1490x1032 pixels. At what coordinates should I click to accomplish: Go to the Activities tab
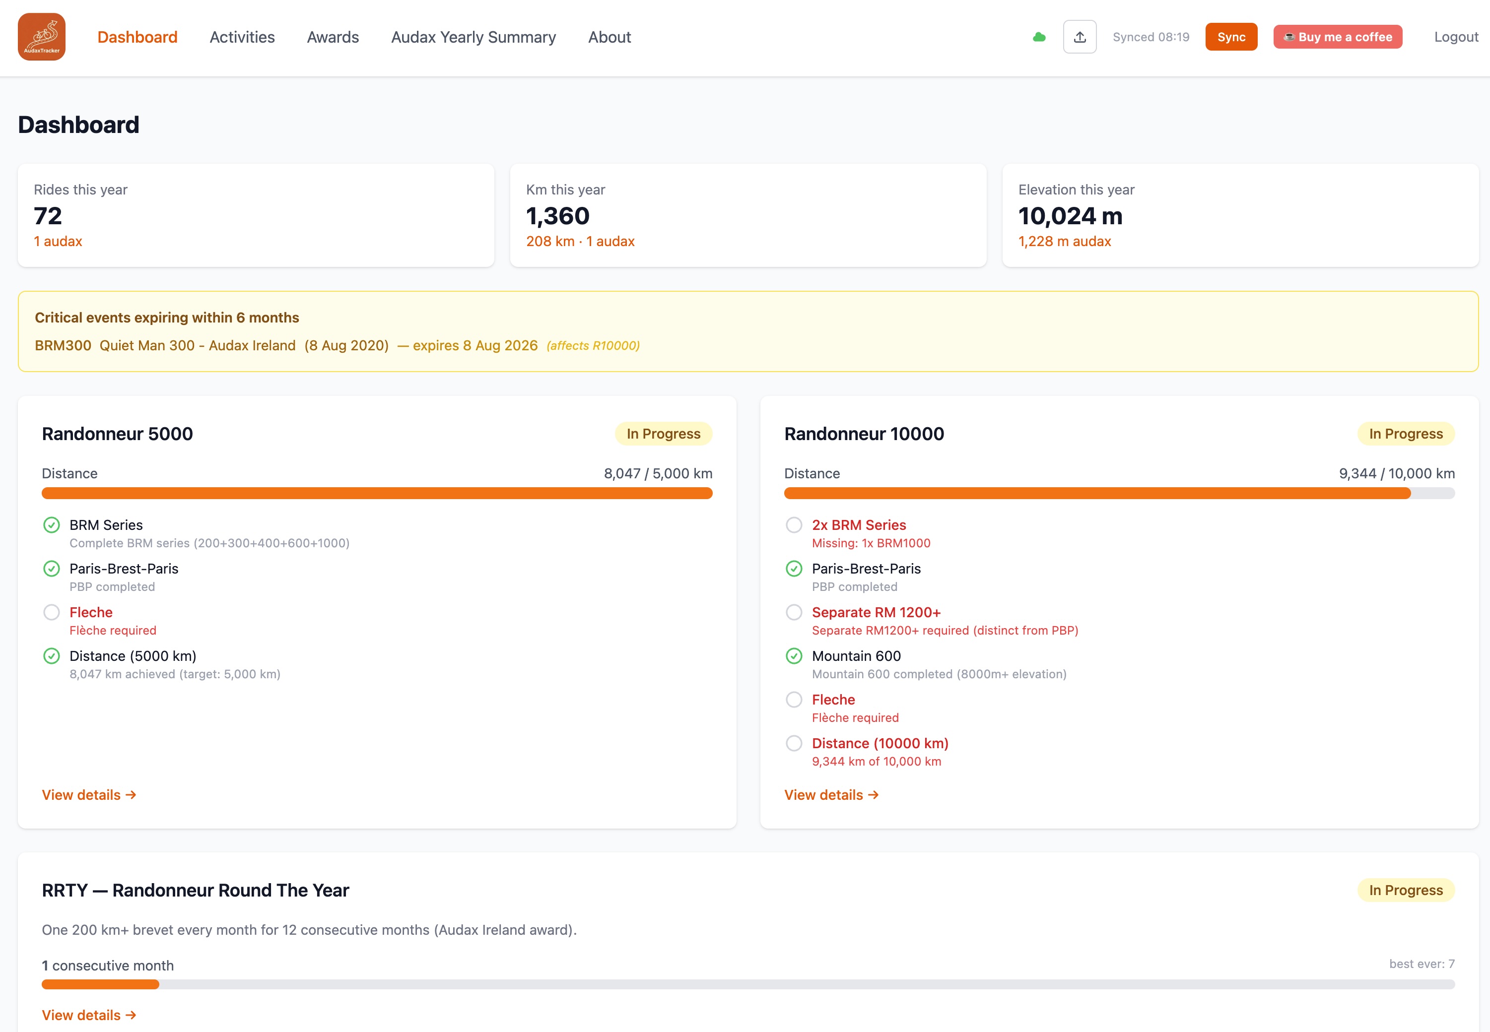tap(242, 37)
